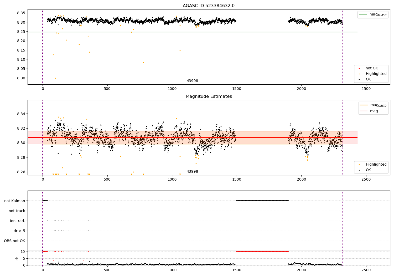Image resolution: width=394 pixels, height=276 pixels.
Task: Click the rotated 'dr' y-axis label
Action: [x=17, y=258]
